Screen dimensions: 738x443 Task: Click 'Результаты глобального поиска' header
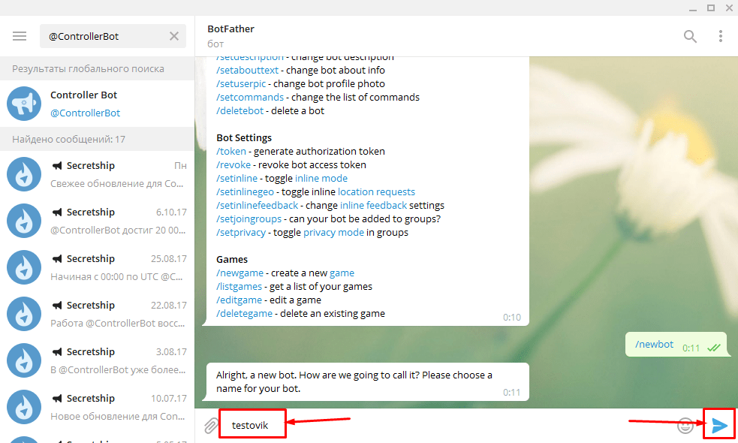point(88,69)
